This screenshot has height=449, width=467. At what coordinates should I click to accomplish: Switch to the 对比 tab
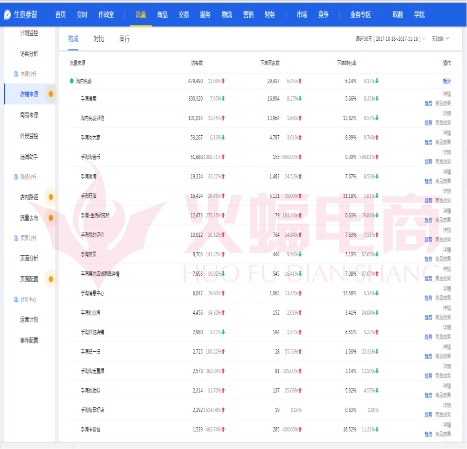[x=99, y=39]
